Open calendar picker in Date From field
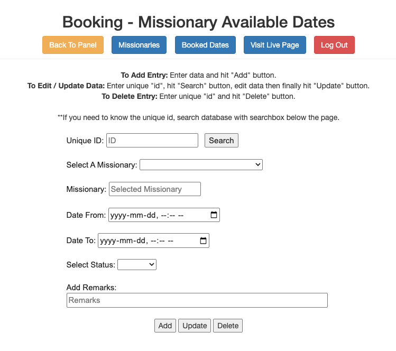 coord(214,215)
